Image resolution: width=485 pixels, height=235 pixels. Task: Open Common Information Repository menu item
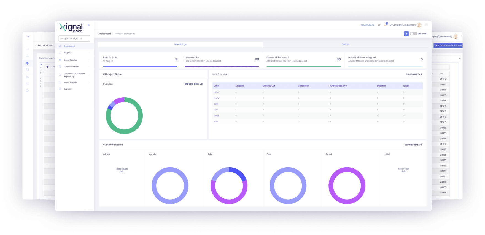click(74, 75)
